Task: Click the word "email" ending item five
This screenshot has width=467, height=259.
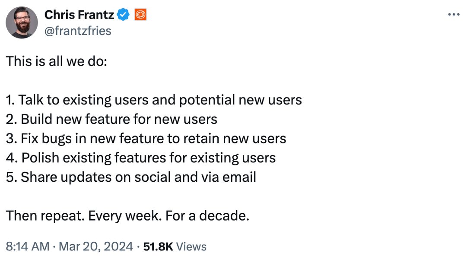Action: pos(239,177)
